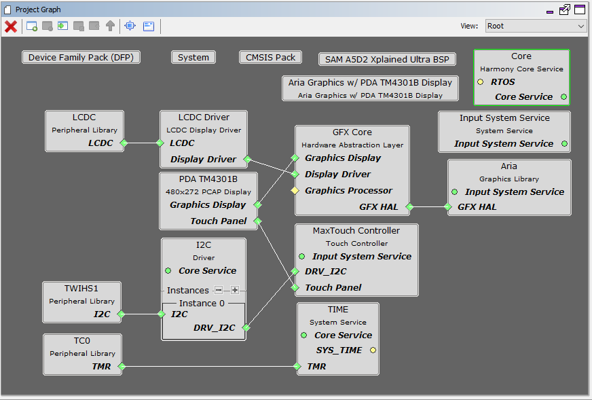Click the green port of Input System Service component
Screen dimensions: 592x400
564,144
